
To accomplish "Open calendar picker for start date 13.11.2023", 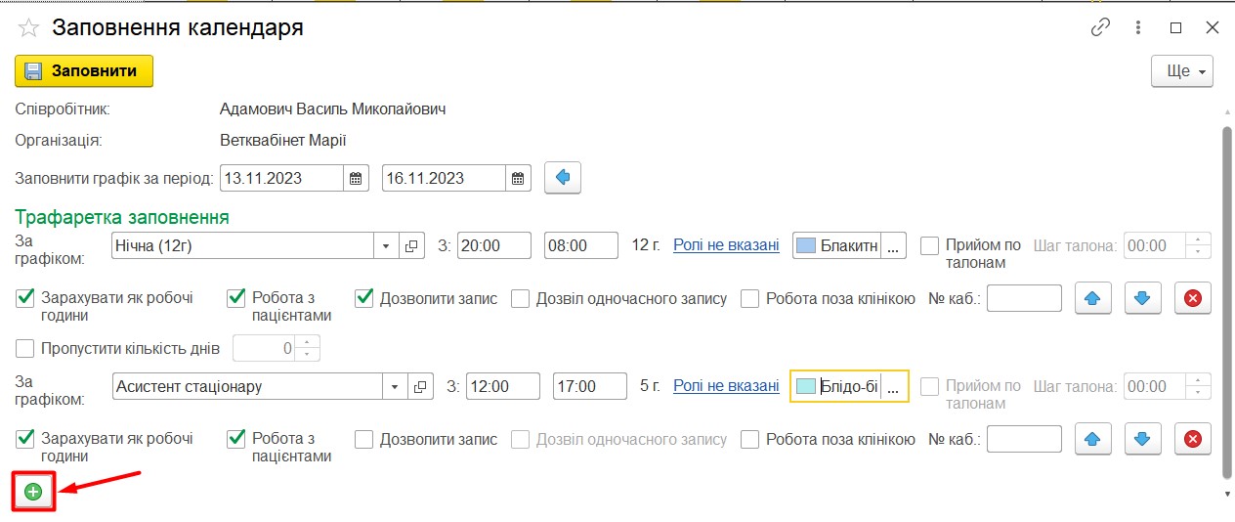I will [357, 178].
